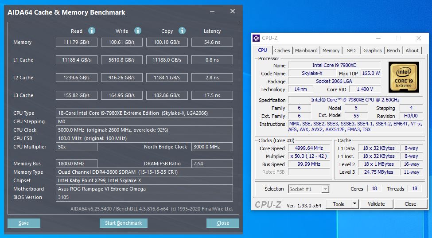The height and width of the screenshot is (238, 432).
Task: Click the DRAM:FSB Ratio 72:4 value
Action: [x=212, y=164]
